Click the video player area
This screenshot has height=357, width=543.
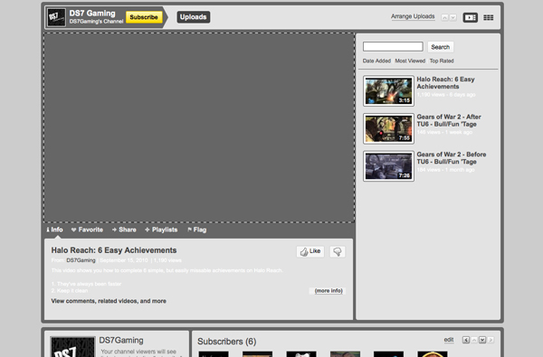coord(199,127)
